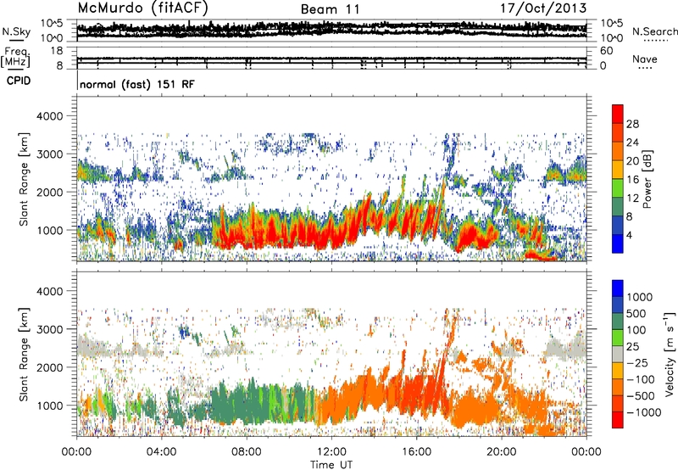The height and width of the screenshot is (470, 678).
Task: Click the 'Nave' legend label
Action: 645,59
